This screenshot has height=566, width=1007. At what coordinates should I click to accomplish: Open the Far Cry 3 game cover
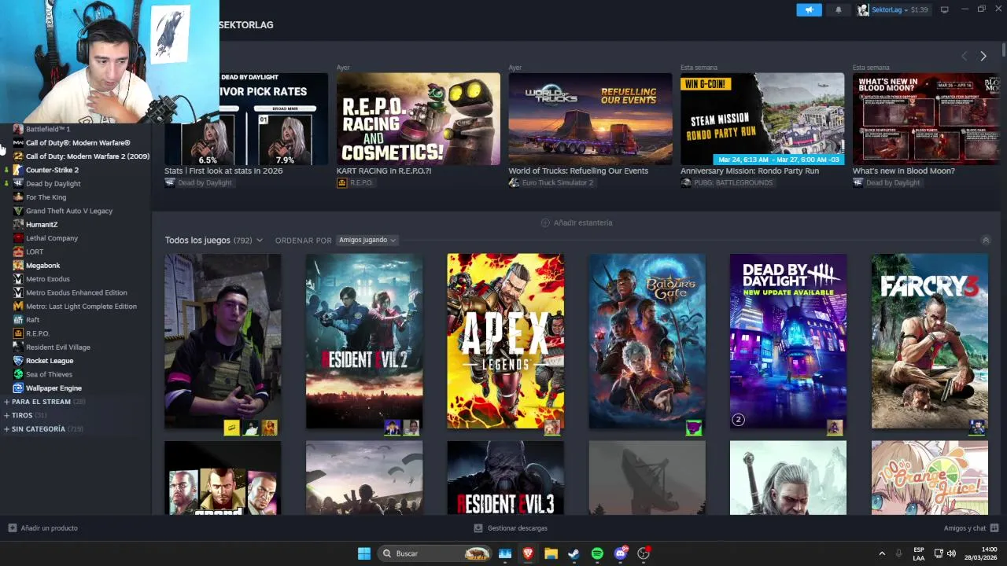[929, 341]
